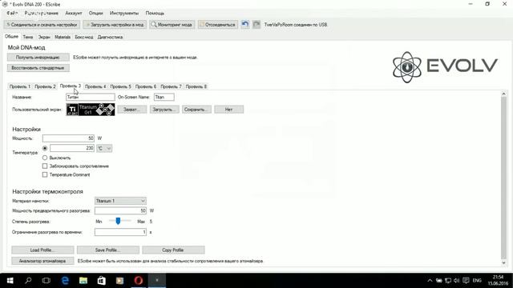
Task: Click Titanium custom screen thumbnail
Action: pyautogui.click(x=91, y=110)
